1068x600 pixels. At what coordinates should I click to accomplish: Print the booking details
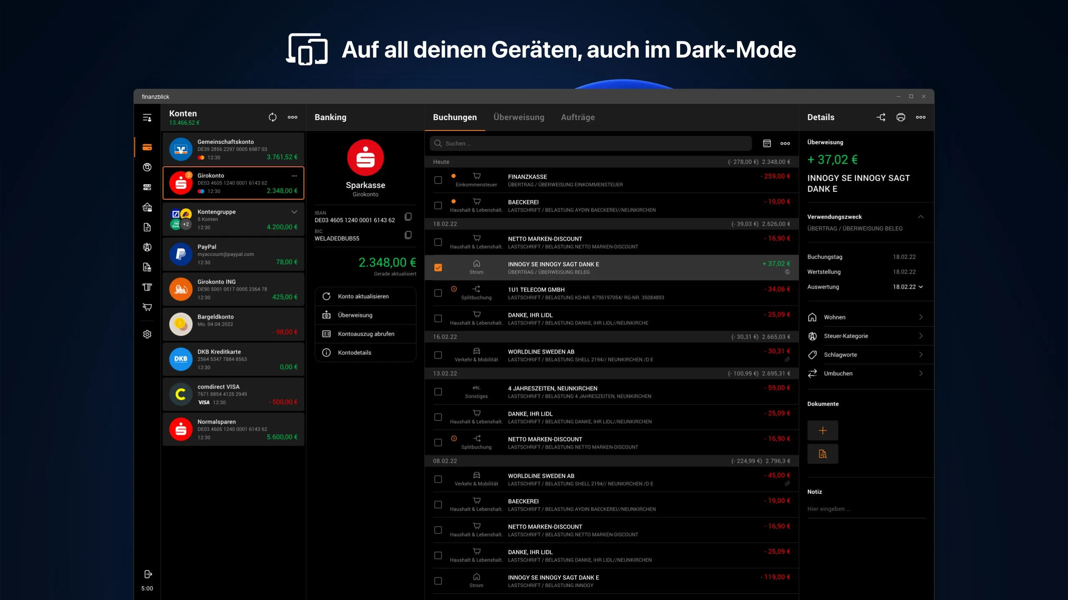(x=901, y=117)
